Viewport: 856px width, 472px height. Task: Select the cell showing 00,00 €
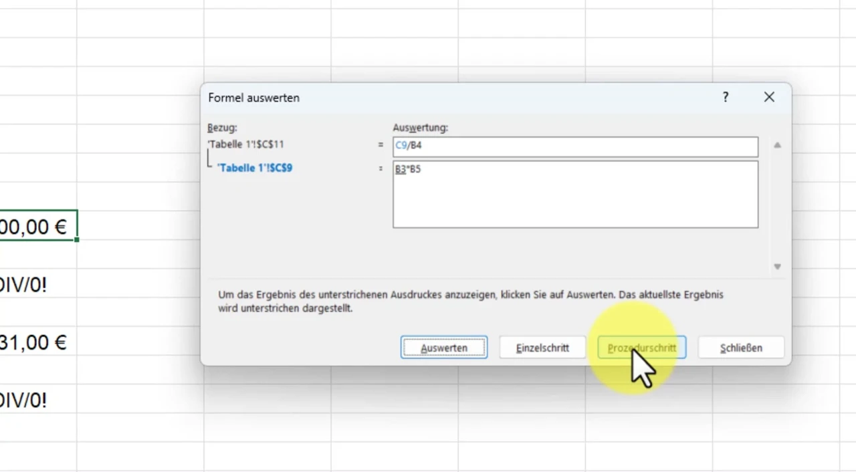click(38, 227)
